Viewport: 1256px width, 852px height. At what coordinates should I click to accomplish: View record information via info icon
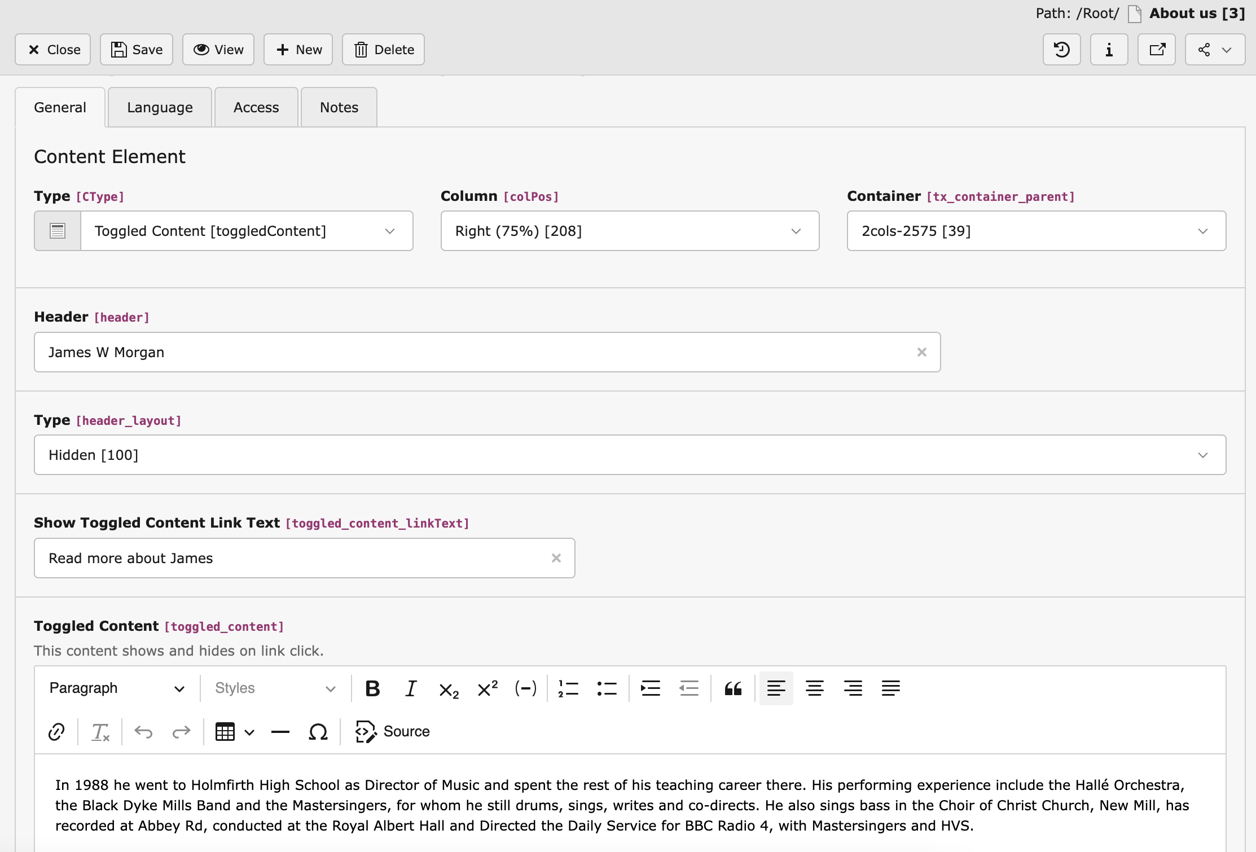[x=1108, y=50]
